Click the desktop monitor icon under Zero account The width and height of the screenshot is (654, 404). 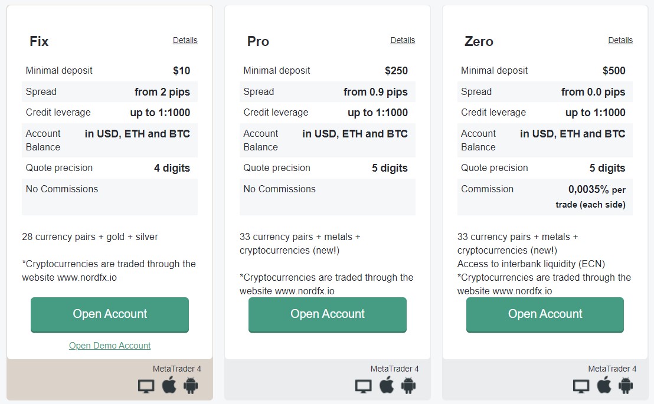tap(581, 386)
